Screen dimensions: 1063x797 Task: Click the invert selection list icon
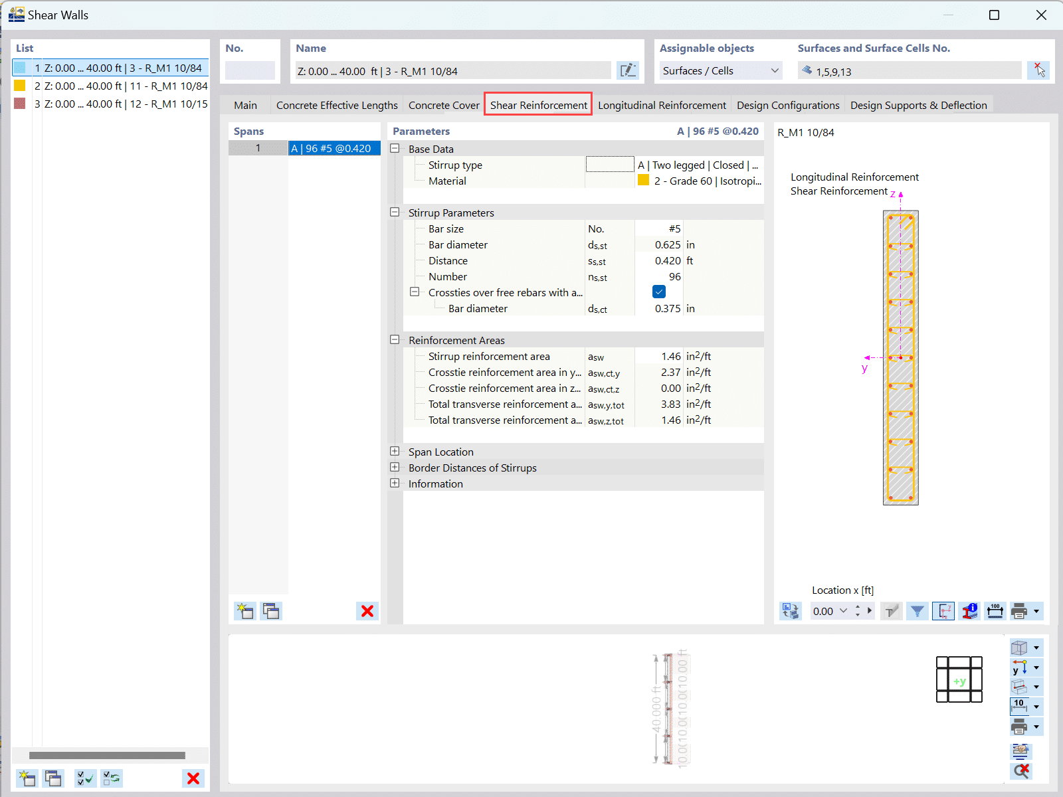click(x=112, y=778)
